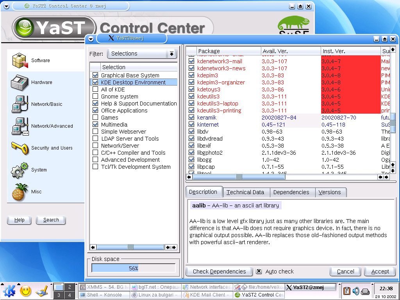Open Security and Users key icon
This screenshot has width=400, height=300.
click(x=20, y=148)
